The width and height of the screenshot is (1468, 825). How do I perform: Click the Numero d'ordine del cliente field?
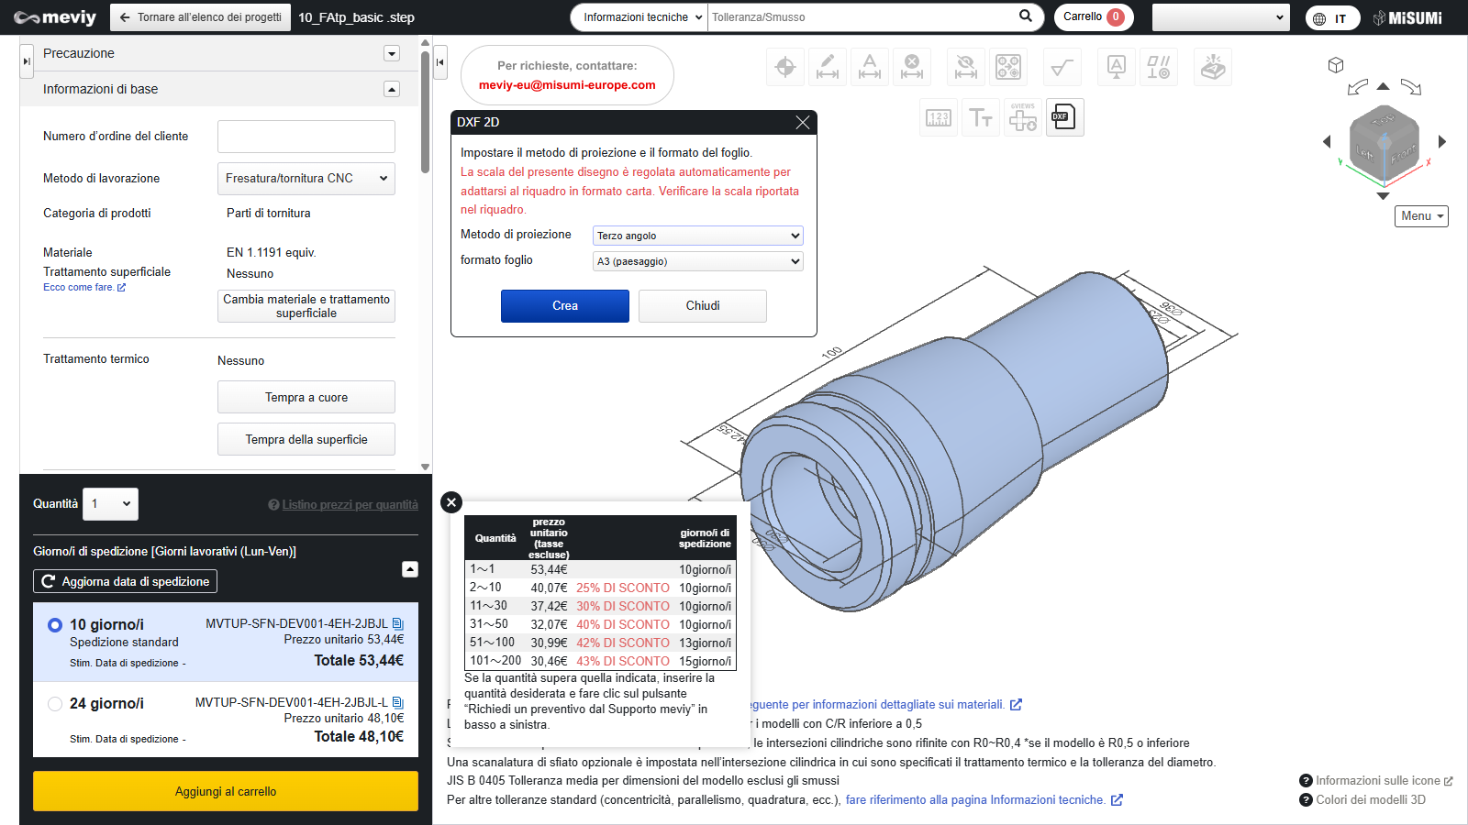tap(306, 137)
